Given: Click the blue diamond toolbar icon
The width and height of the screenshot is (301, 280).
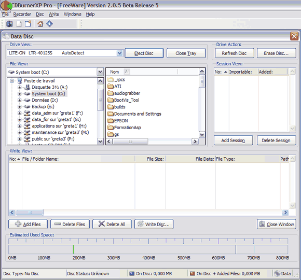Looking at the screenshot, I should coord(50,24).
